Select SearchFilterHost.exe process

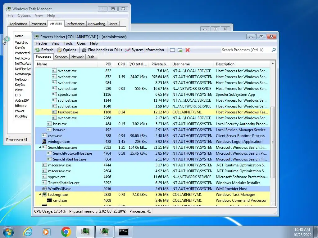(152, 159)
